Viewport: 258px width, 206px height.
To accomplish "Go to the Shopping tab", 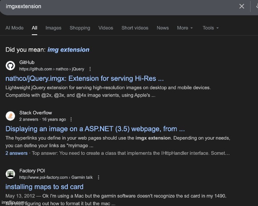I will [80, 28].
